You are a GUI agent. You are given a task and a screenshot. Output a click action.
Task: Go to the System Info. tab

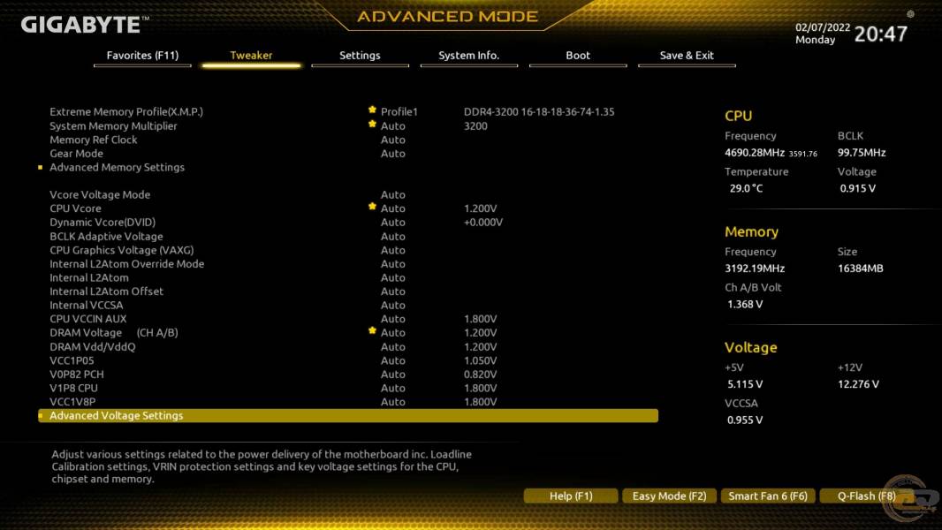468,56
